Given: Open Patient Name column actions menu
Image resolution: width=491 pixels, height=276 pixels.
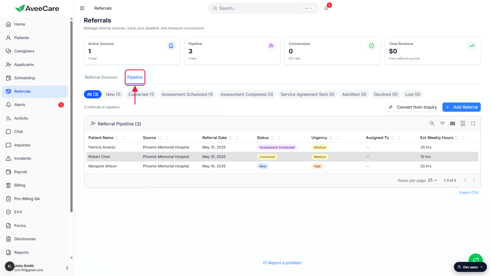Looking at the screenshot, I should coord(124,138).
